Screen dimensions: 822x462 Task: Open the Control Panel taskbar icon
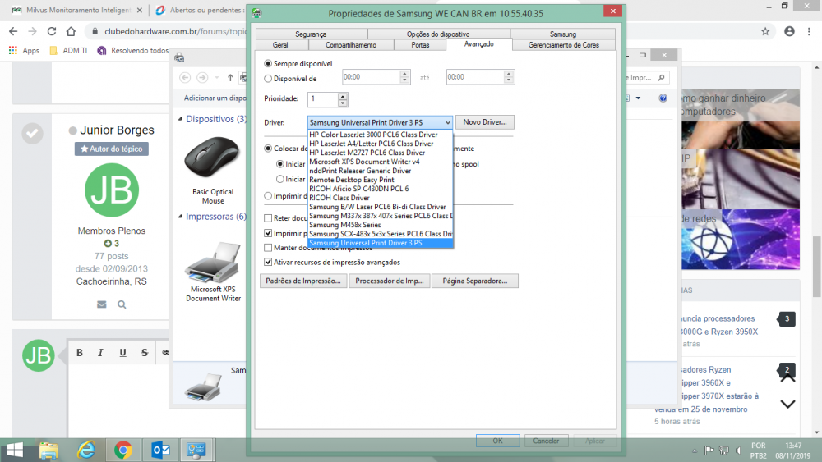[x=196, y=450]
